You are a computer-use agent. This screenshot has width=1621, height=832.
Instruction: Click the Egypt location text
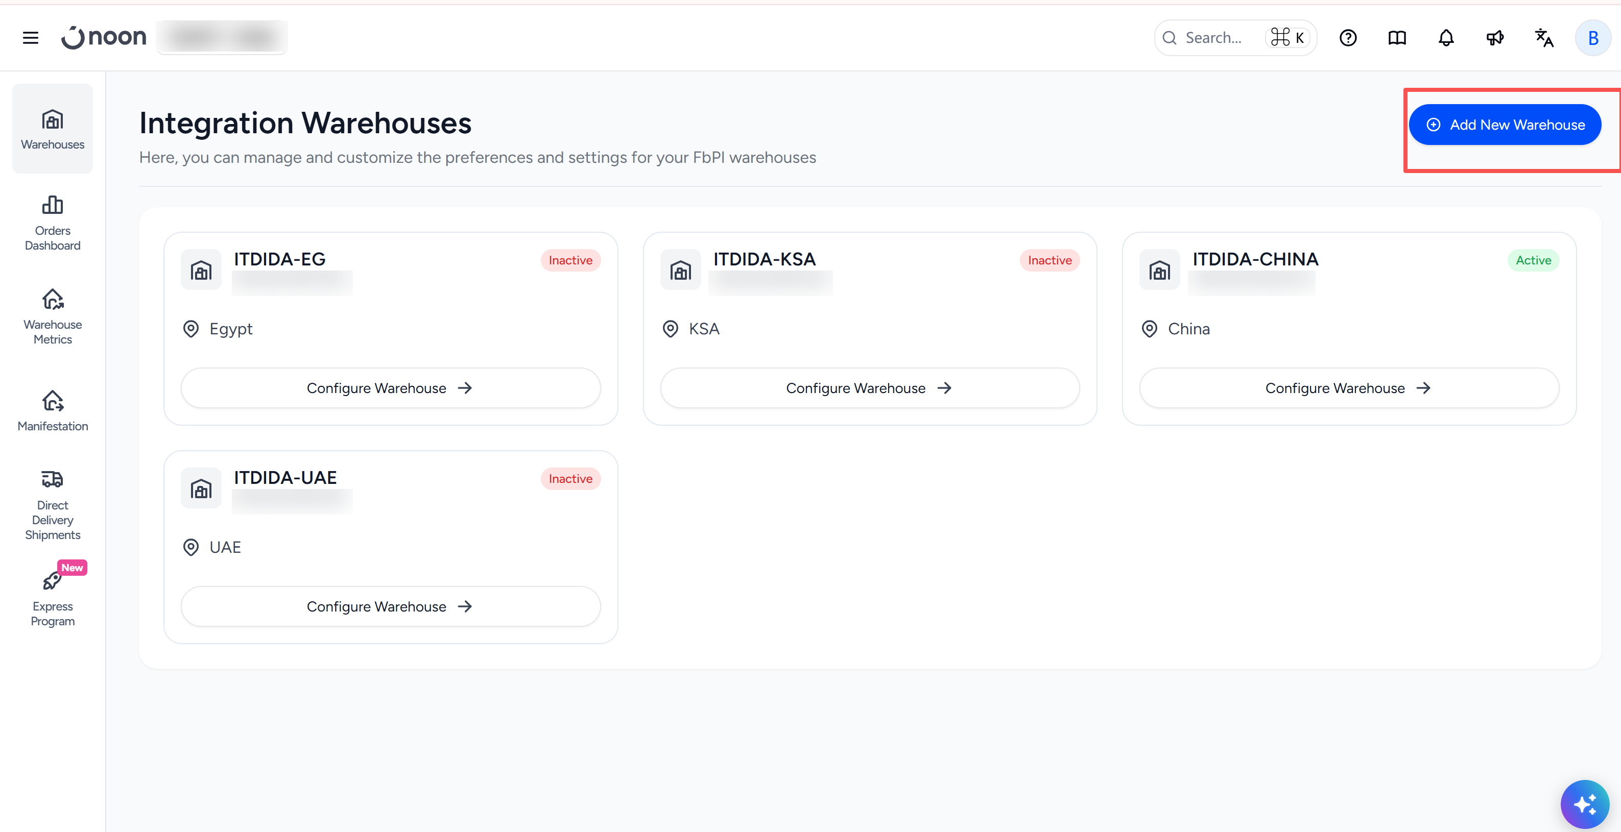click(231, 329)
